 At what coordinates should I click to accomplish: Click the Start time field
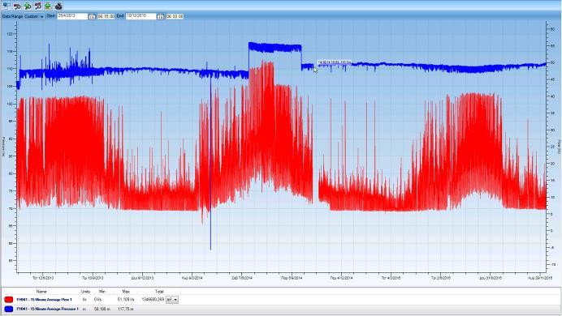106,16
